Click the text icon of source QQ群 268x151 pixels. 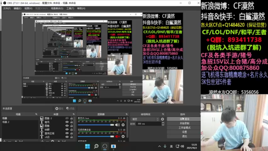pyautogui.click(x=42, y=130)
